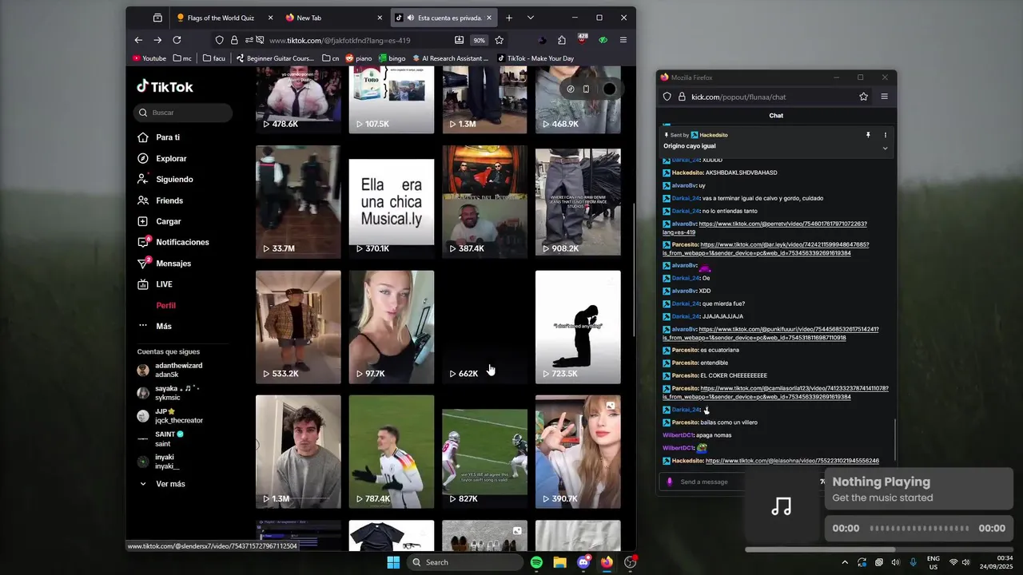Click the pin icon on pinned chat message
Image resolution: width=1023 pixels, height=575 pixels.
[x=868, y=135]
